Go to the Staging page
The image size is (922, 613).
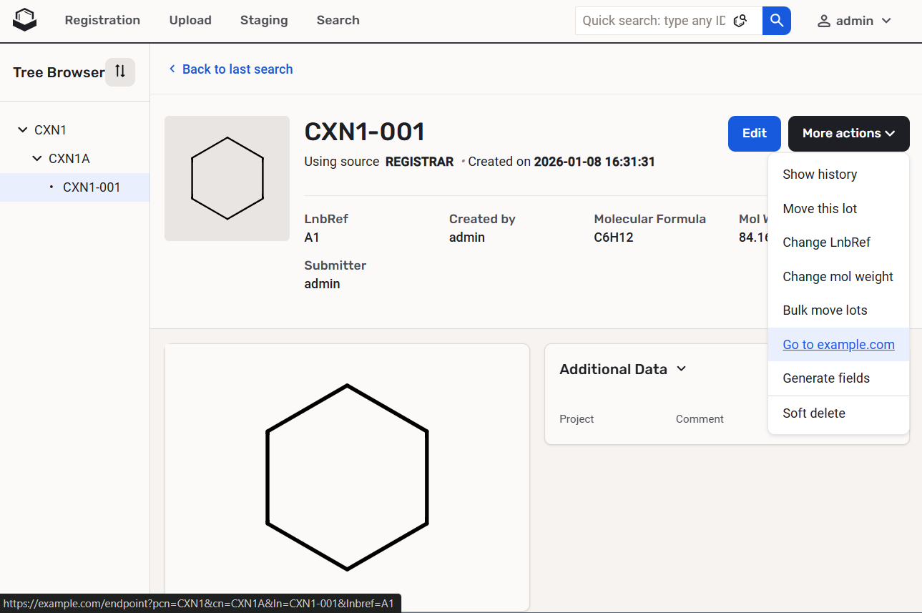coord(264,20)
